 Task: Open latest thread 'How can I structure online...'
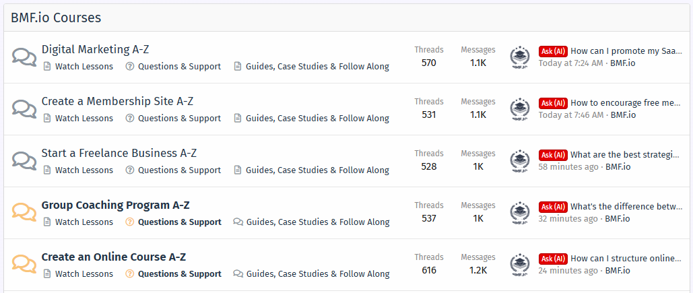[626, 258]
